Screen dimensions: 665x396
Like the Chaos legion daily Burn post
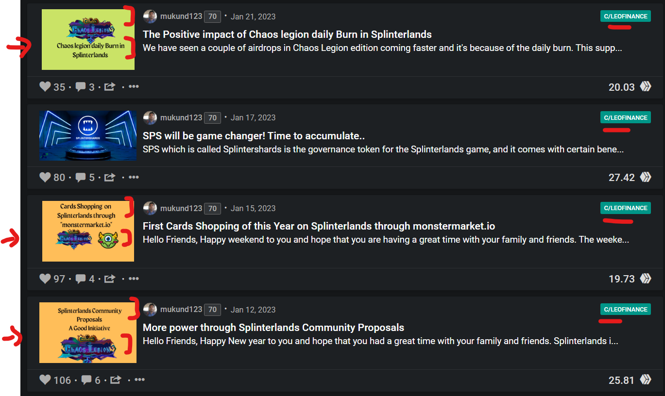45,87
